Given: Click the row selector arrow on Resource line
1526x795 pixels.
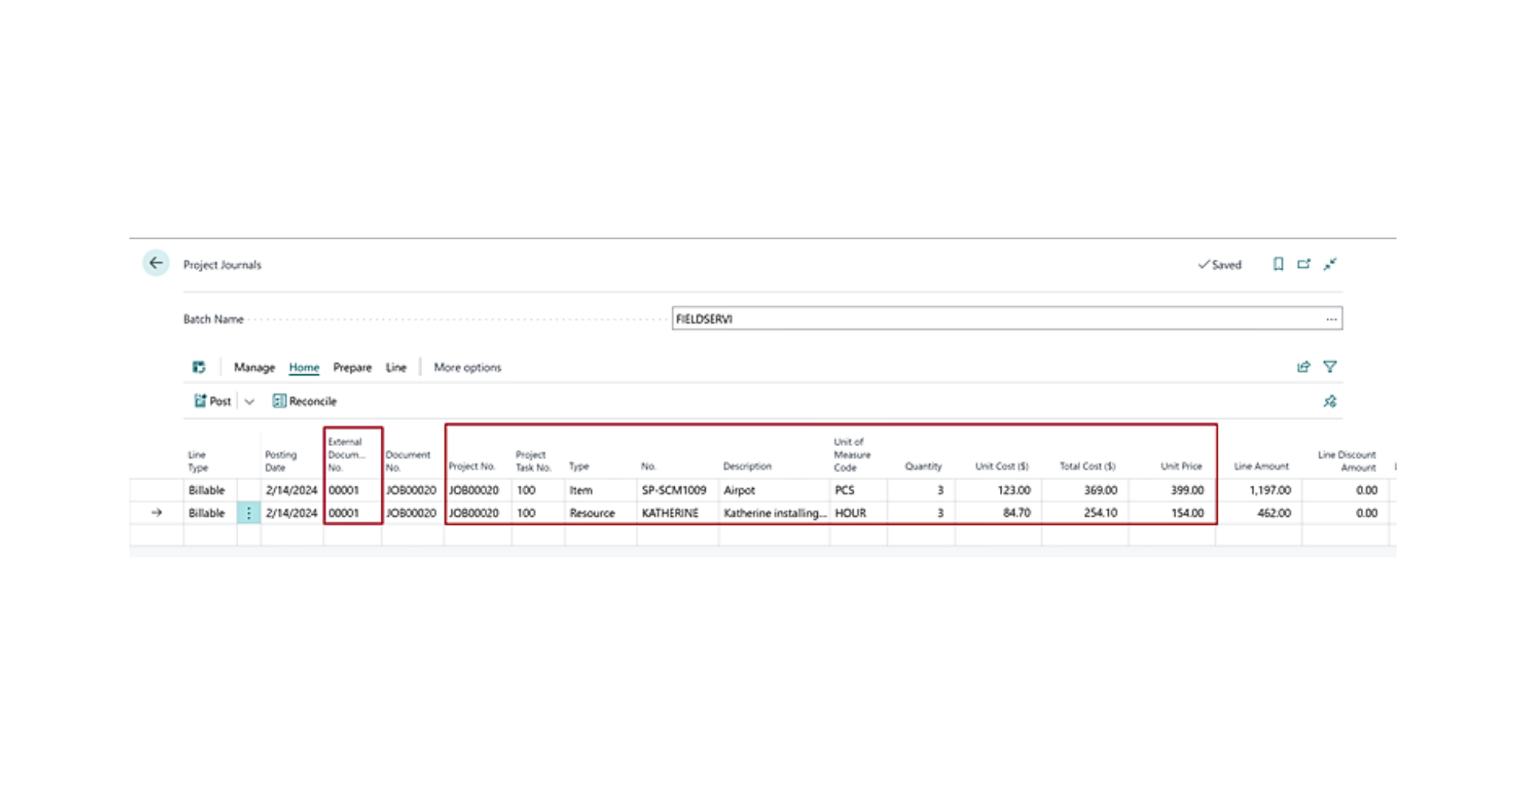Looking at the screenshot, I should pos(157,513).
